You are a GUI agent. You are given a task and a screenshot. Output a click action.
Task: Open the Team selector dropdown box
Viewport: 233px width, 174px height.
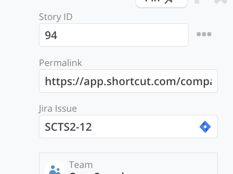[x=128, y=163]
